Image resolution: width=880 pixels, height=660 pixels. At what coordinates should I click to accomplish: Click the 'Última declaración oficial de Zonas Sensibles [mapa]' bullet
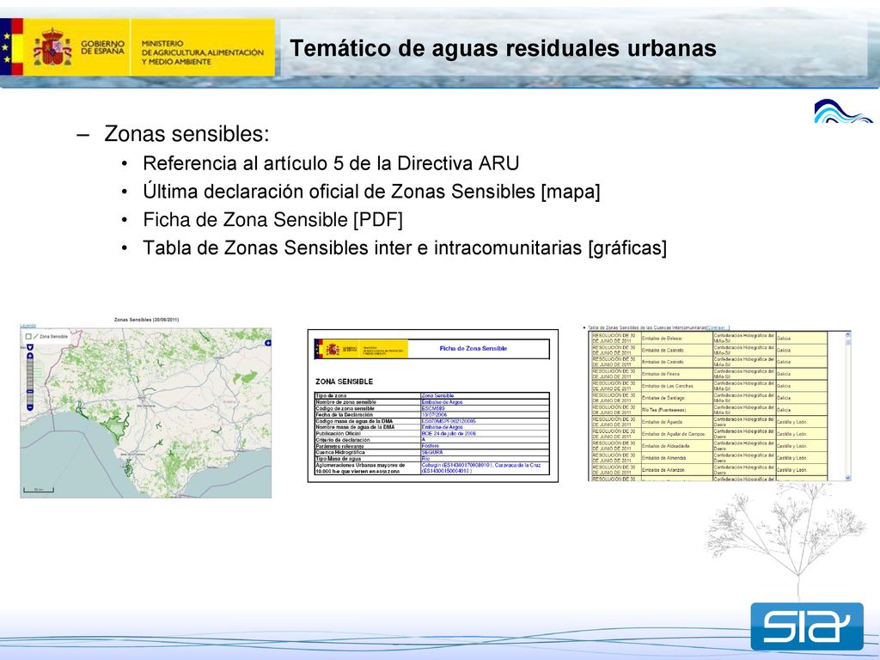point(371,192)
